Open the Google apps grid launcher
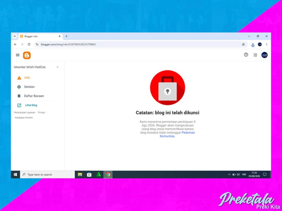The width and height of the screenshot is (282, 211). pos(255,55)
